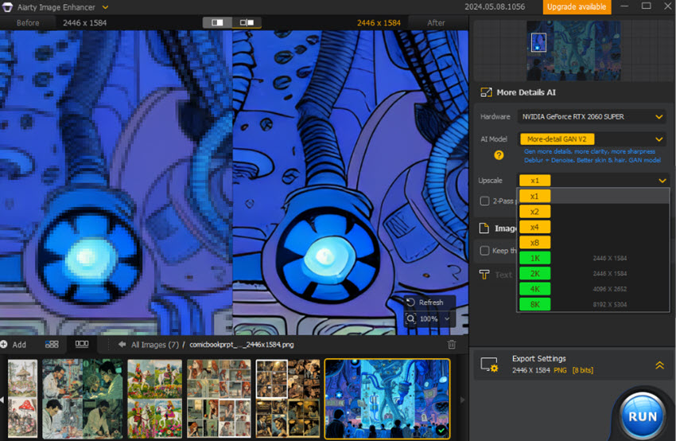The width and height of the screenshot is (676, 441).
Task: Click the 4096 X 2652 resolution text
Action: (610, 289)
